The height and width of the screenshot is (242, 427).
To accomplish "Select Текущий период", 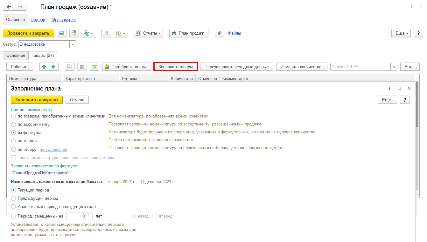I will [30, 190].
